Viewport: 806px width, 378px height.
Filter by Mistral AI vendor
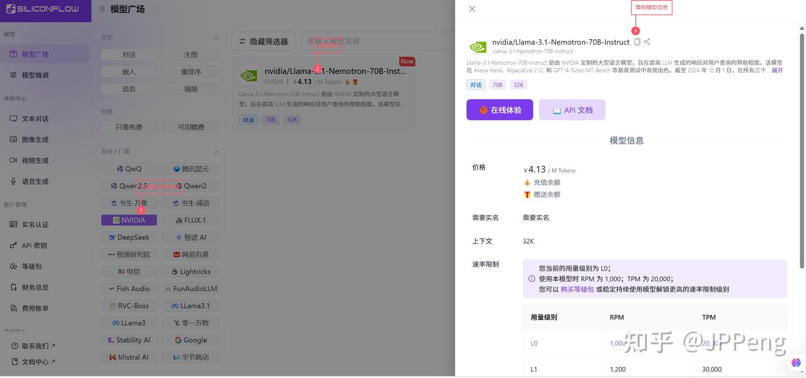point(129,357)
